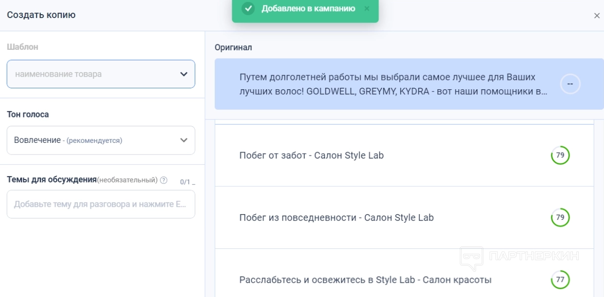The image size is (604, 297).
Task: Click score circle for 'Побег из повседневности'
Action: point(560,218)
